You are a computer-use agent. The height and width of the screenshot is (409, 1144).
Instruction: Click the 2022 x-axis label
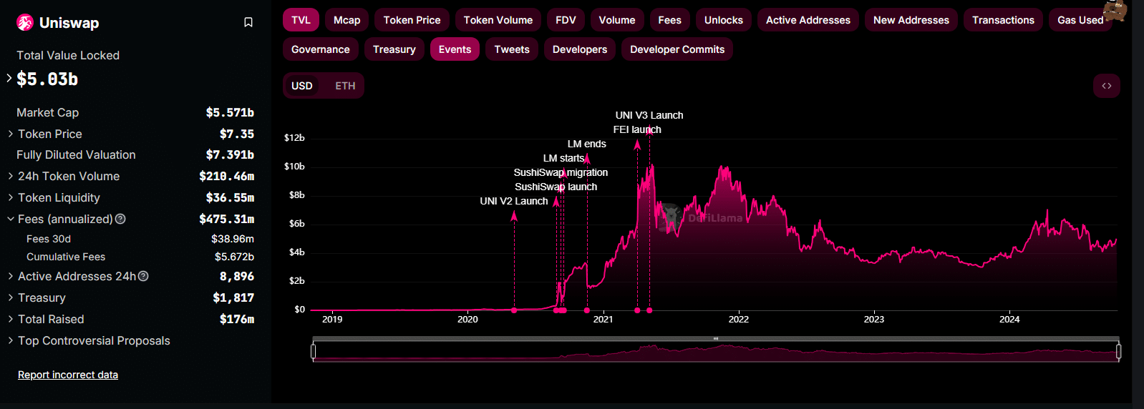pos(739,320)
